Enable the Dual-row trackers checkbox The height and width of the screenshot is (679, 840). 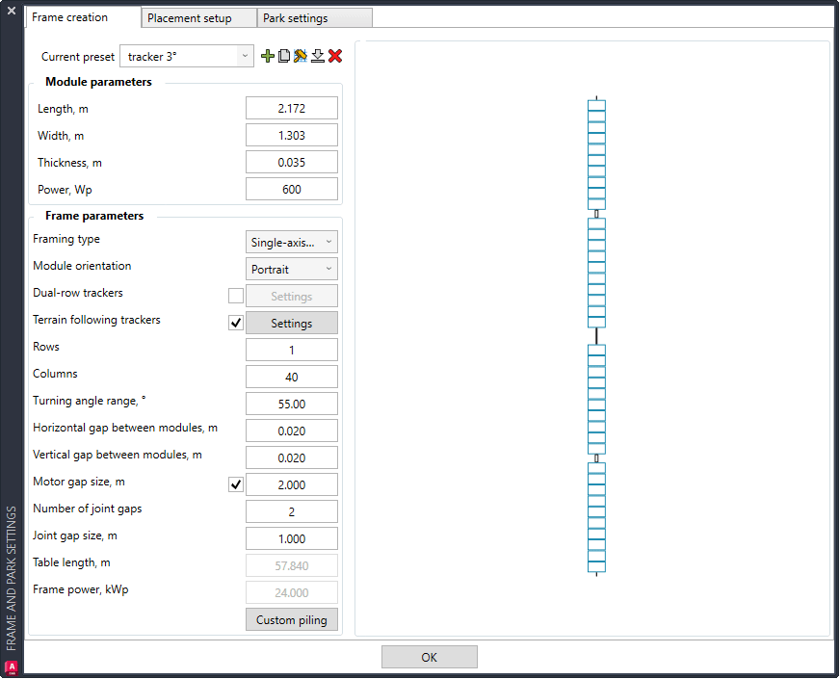(x=236, y=296)
